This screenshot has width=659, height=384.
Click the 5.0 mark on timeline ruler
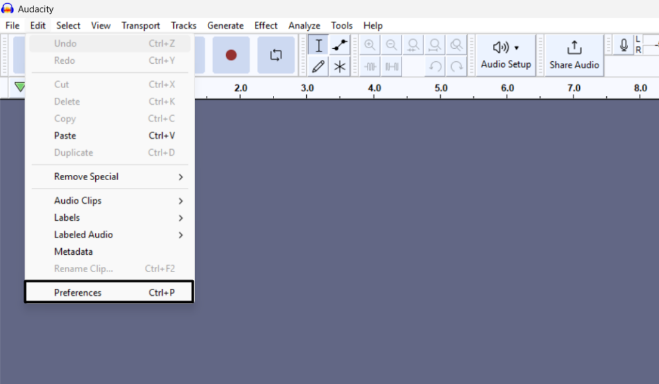pos(441,88)
